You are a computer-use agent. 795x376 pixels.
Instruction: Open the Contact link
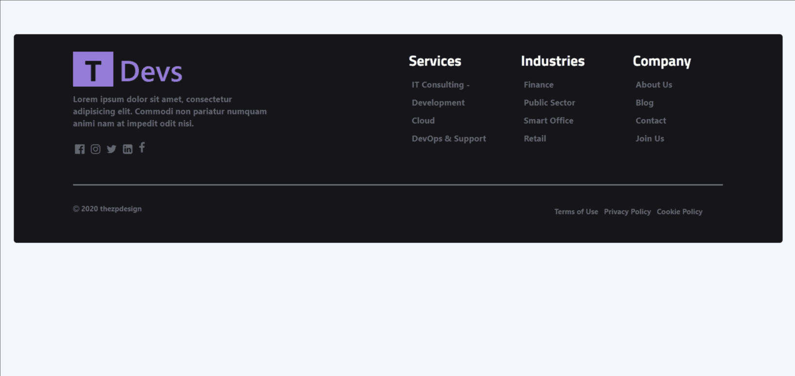651,120
